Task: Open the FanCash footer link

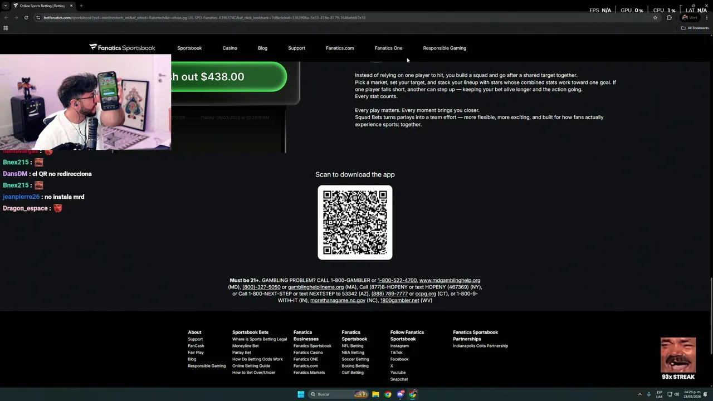Action: tap(196, 346)
